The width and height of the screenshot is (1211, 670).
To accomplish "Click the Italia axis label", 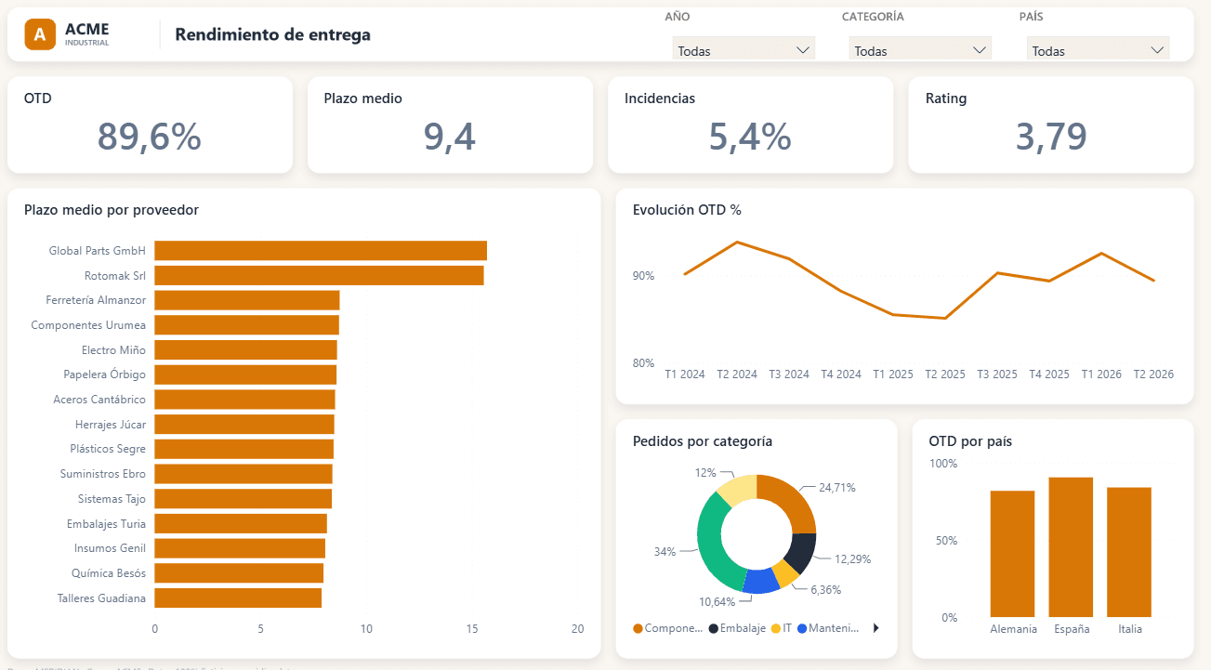I will pyautogui.click(x=1130, y=629).
